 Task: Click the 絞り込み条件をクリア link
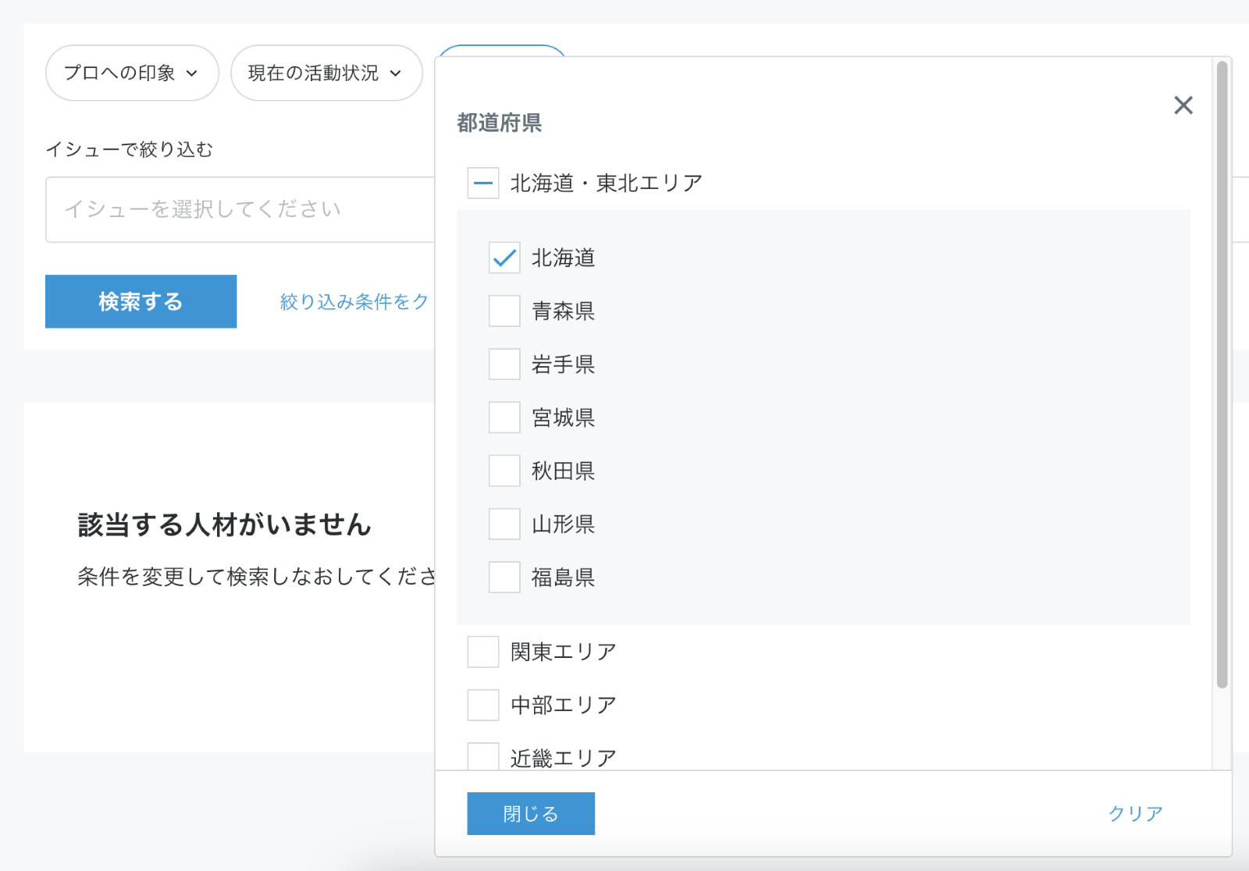(x=354, y=302)
